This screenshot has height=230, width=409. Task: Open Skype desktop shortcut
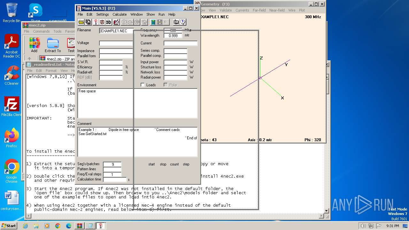tap(35, 13)
